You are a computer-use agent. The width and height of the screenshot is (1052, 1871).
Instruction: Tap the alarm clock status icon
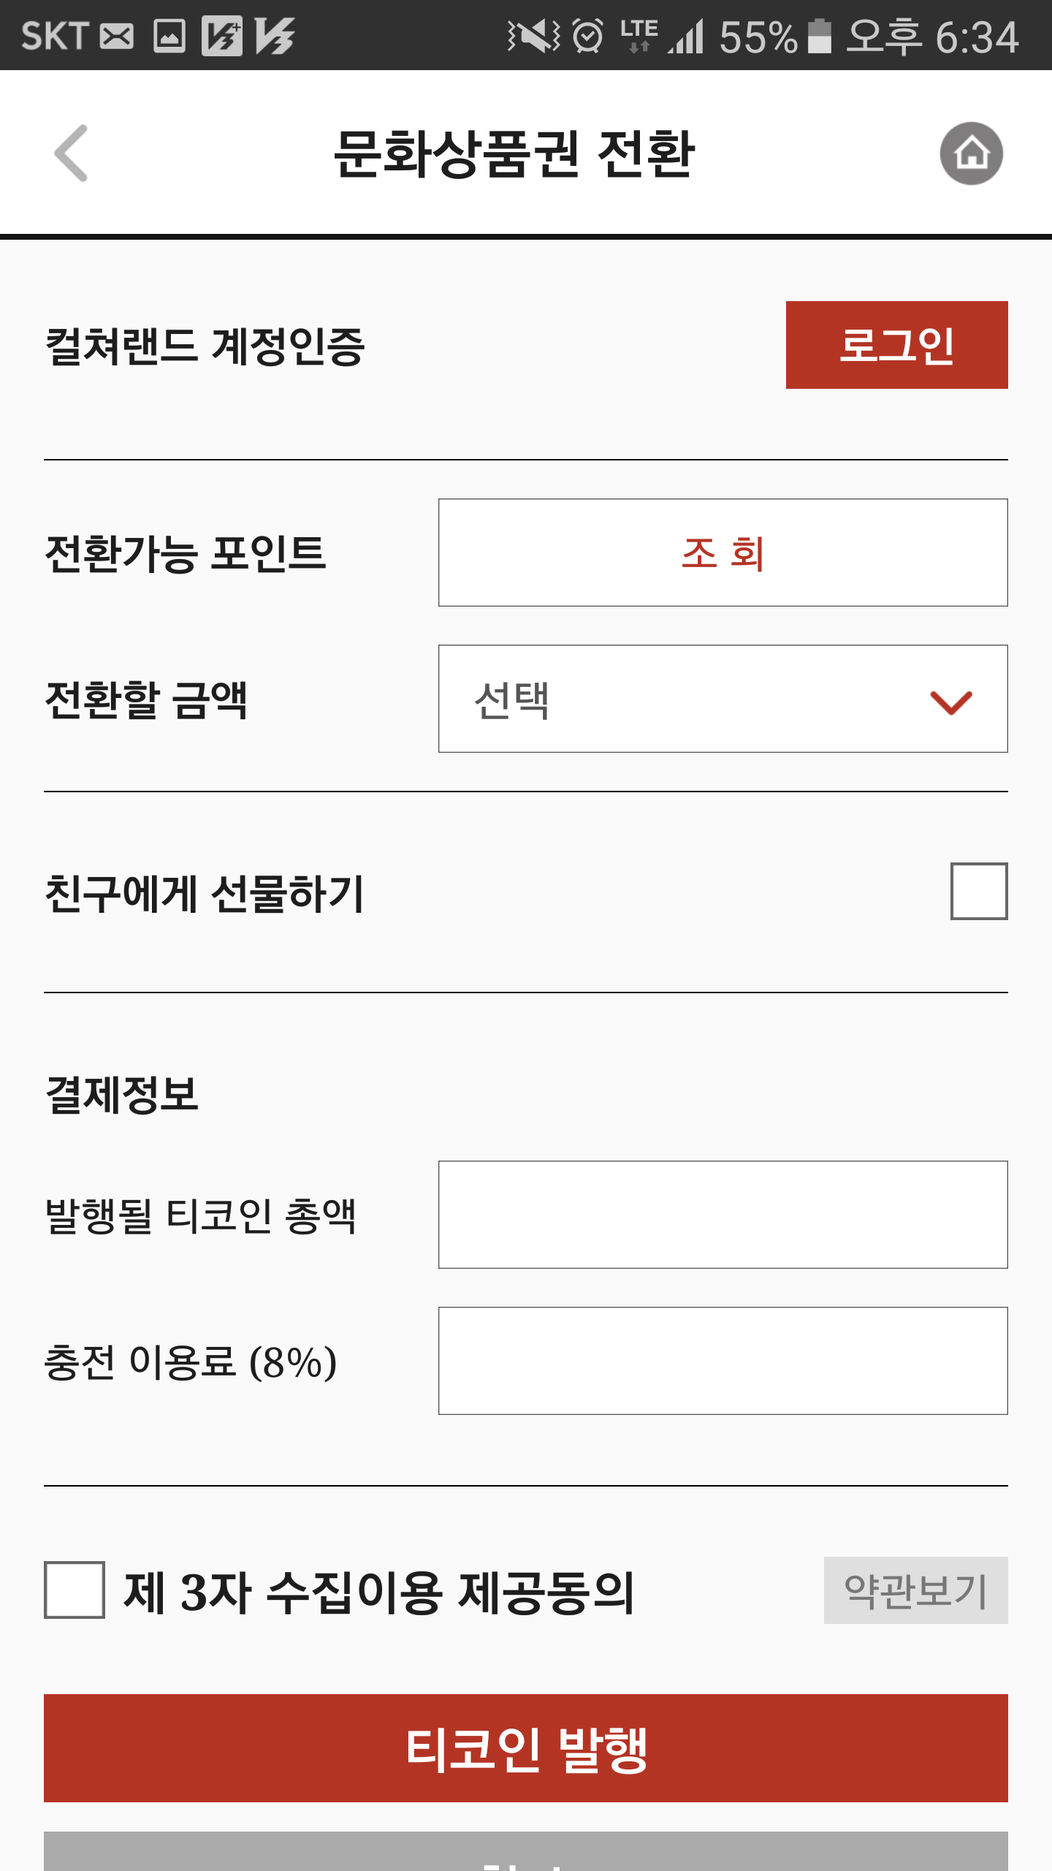tap(588, 36)
